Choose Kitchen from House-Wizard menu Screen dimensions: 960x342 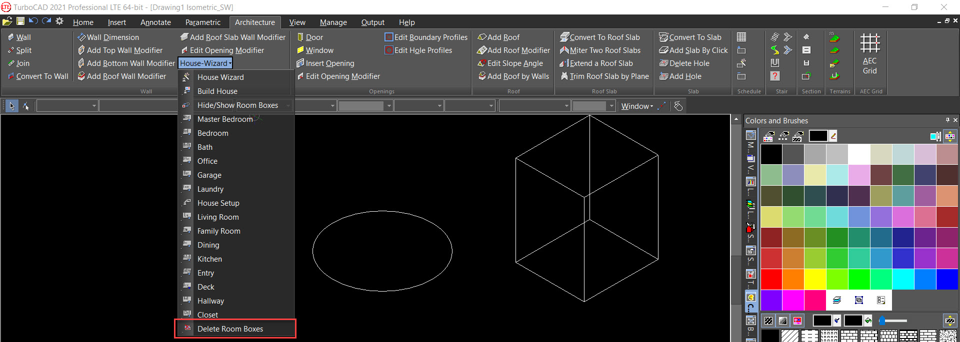236,259
